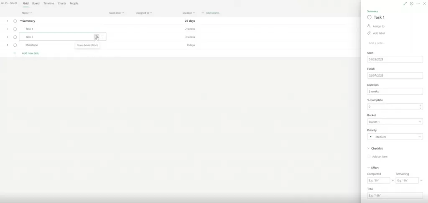This screenshot has height=203, width=428.
Task: Close the Task 1 details panel
Action: click(x=425, y=3)
